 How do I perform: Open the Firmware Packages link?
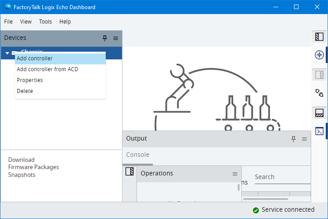pos(34,167)
